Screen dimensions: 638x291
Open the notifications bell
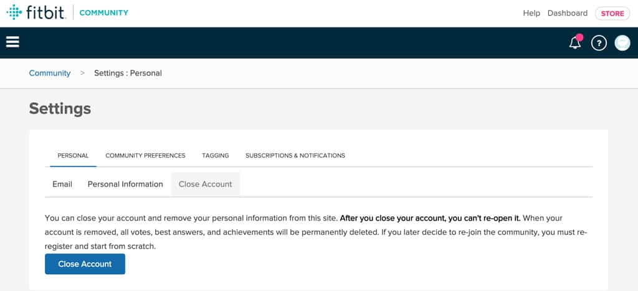575,43
